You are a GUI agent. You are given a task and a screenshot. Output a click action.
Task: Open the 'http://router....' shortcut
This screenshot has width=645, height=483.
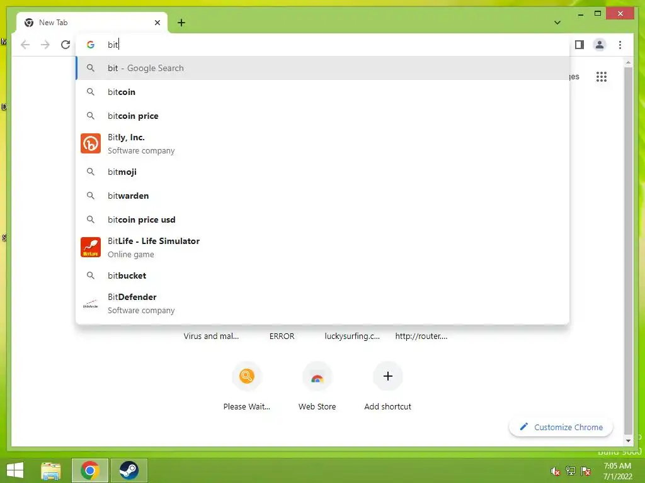tap(421, 336)
